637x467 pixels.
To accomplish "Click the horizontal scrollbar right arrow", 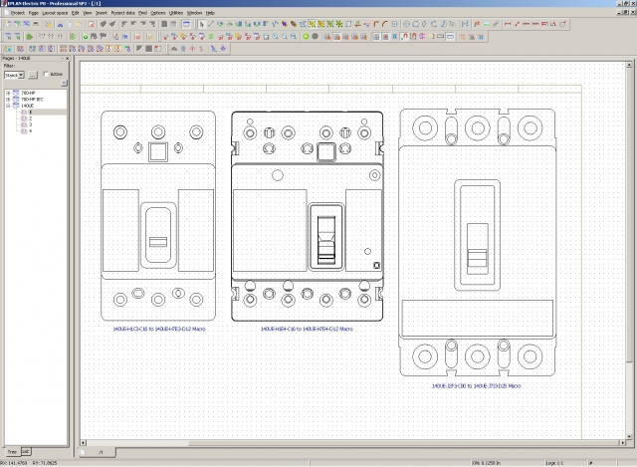I will 622,443.
